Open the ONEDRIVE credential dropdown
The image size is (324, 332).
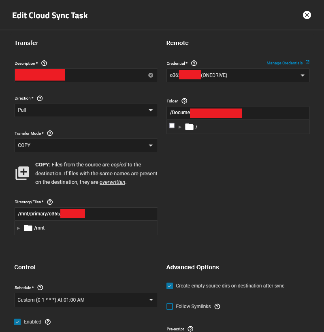tap(238, 75)
